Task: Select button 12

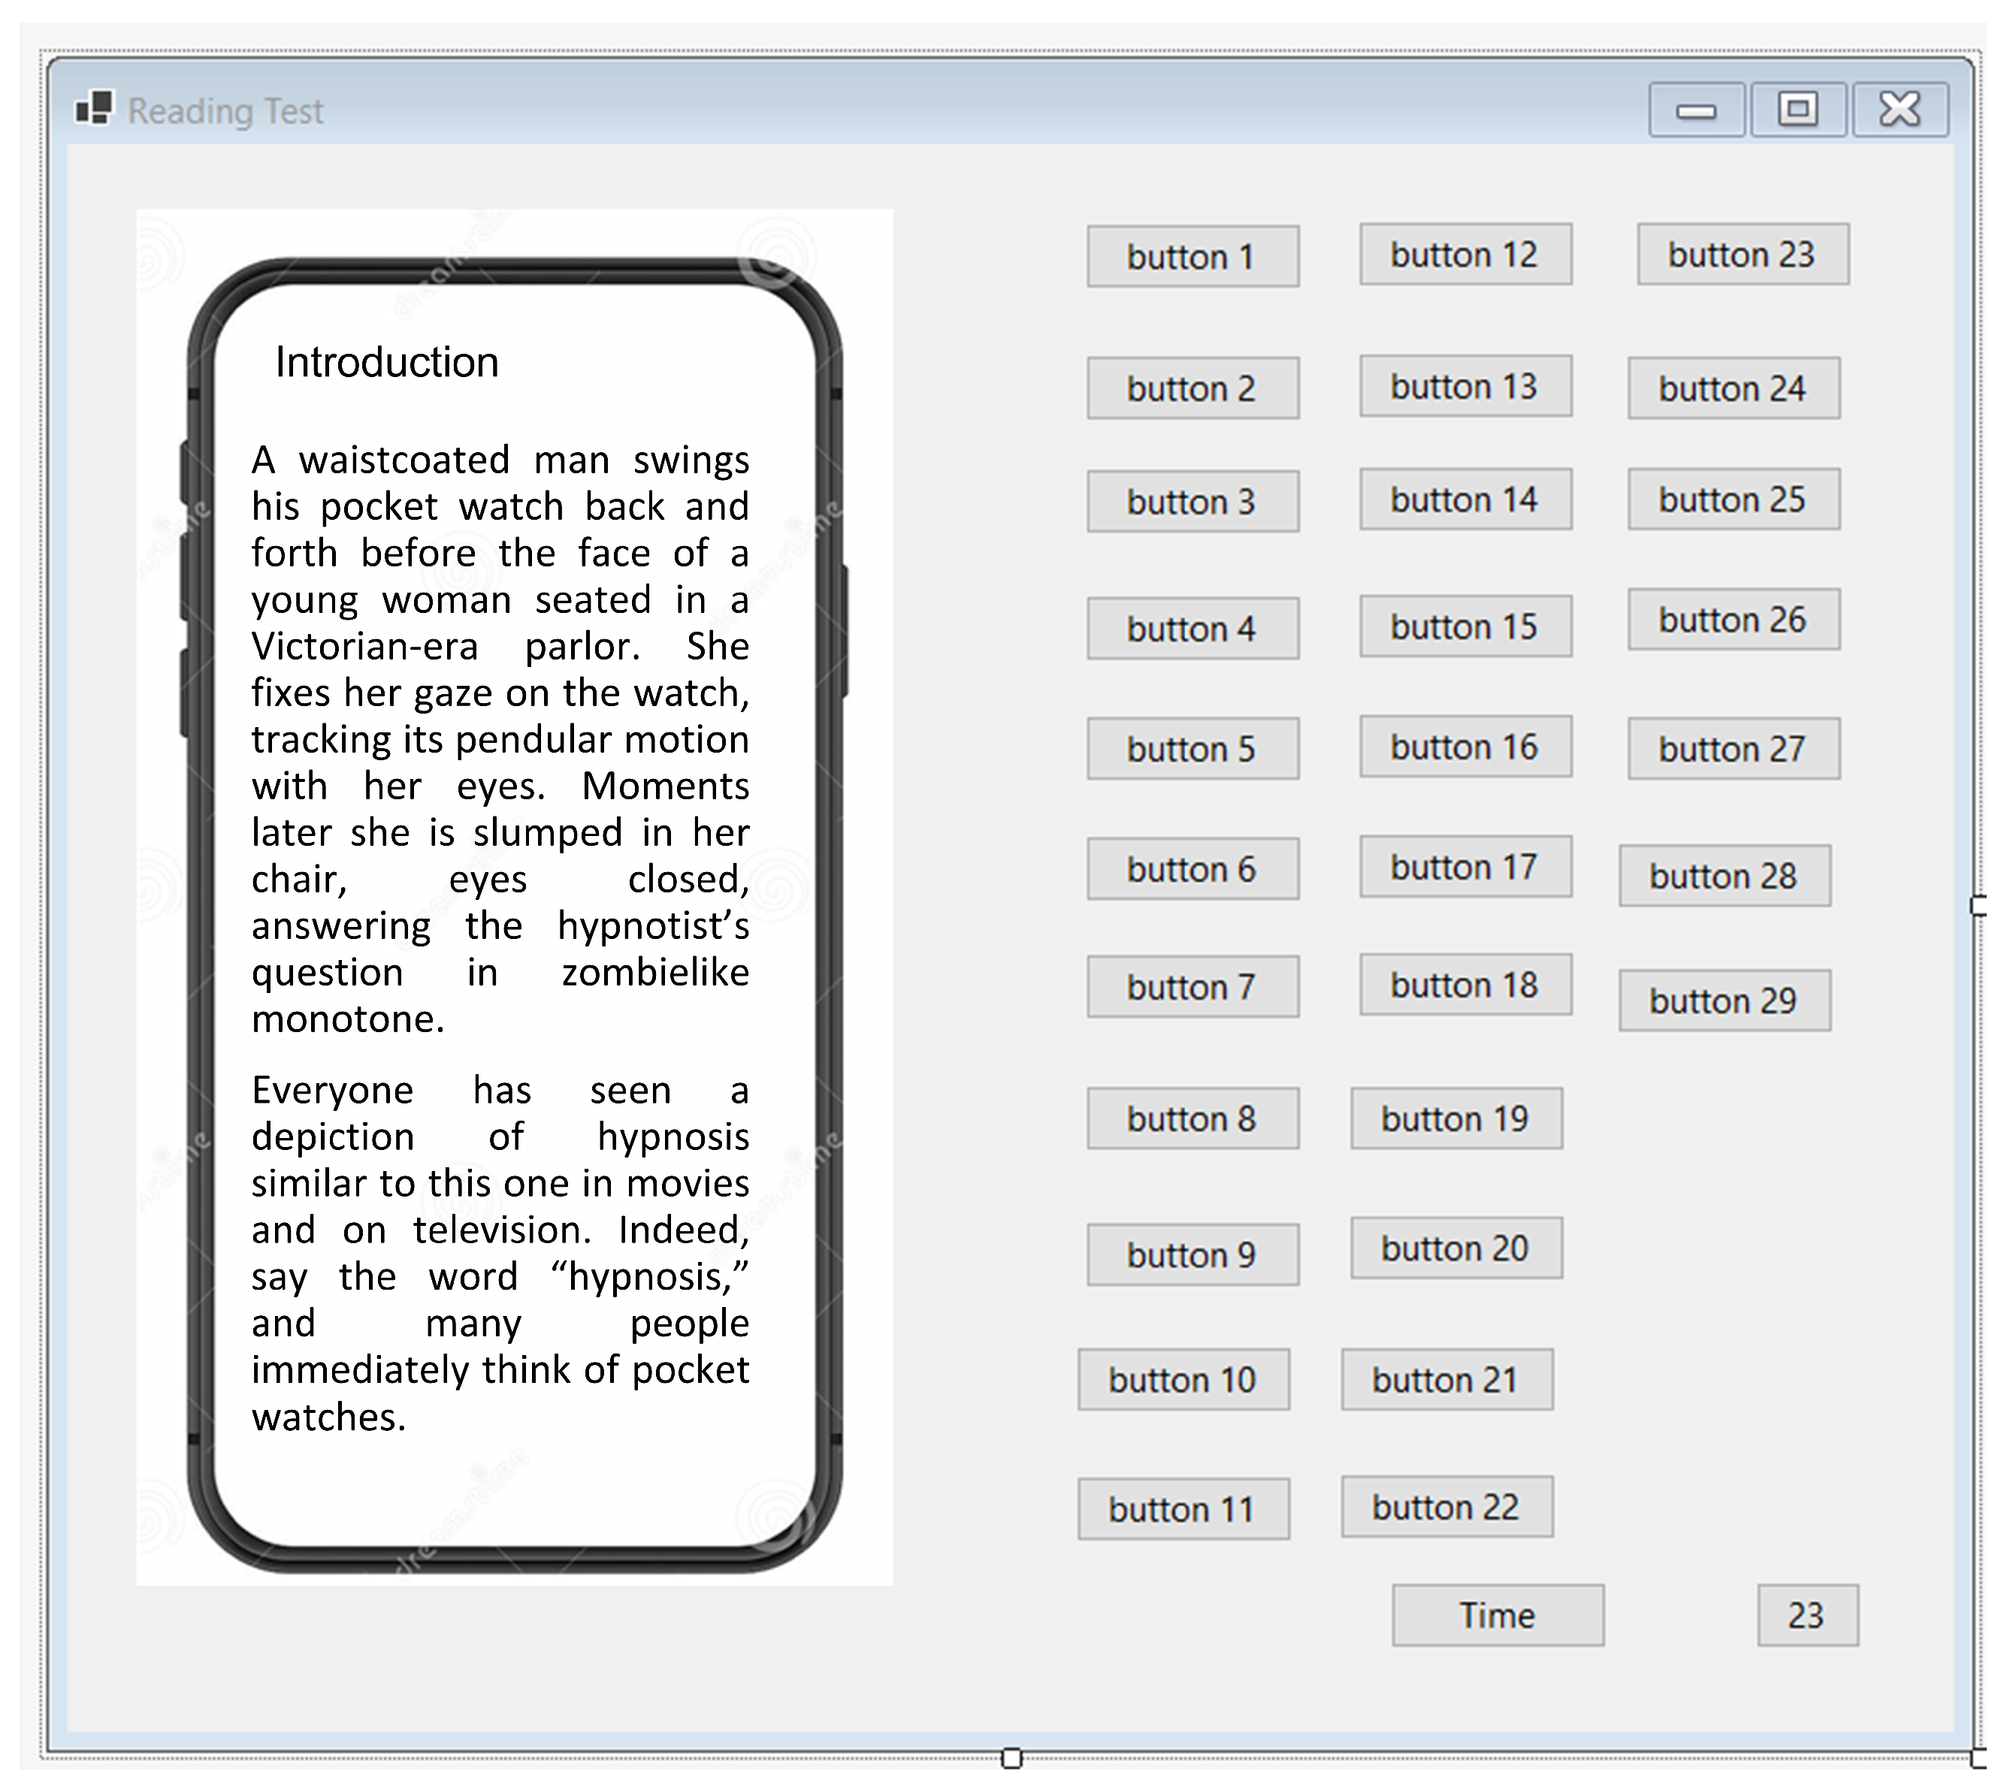Action: 1466,255
